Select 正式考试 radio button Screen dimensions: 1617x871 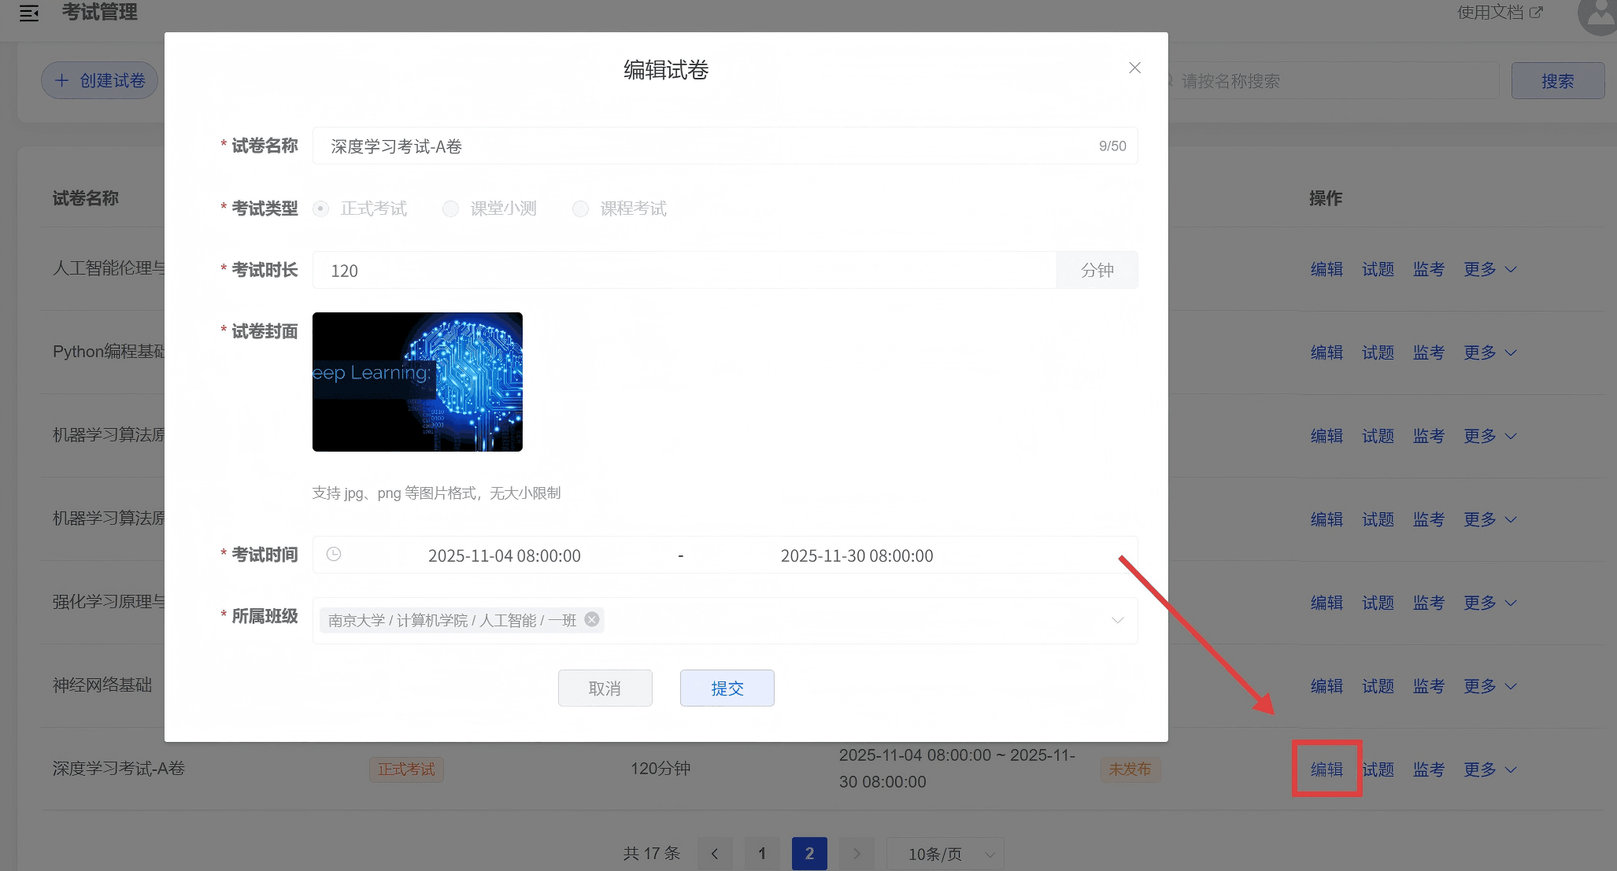(320, 209)
